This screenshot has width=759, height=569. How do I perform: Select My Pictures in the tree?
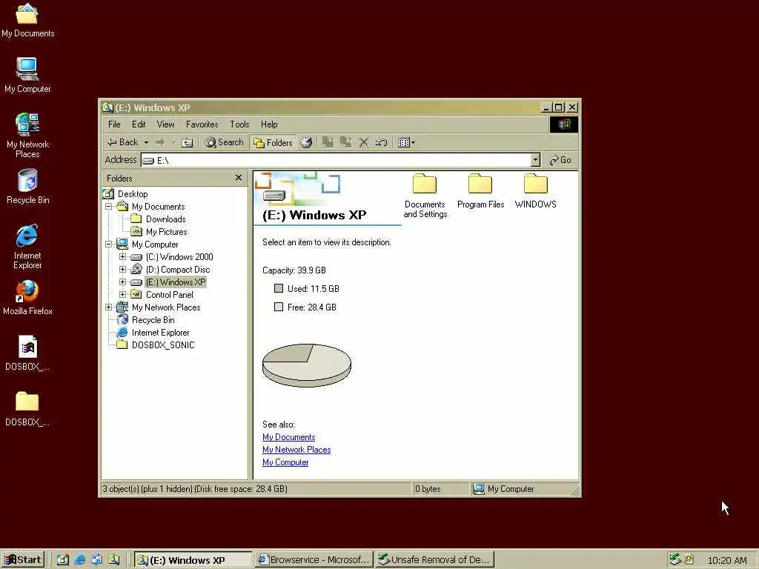[x=167, y=232]
